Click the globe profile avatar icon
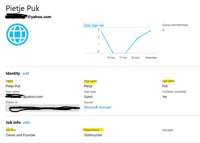This screenshot has height=143, width=200. point(17,34)
